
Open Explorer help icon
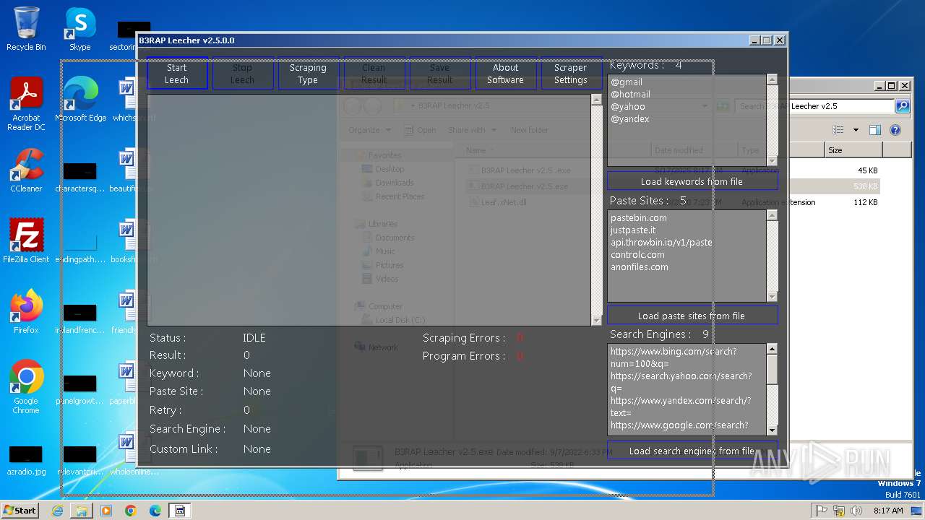895,130
